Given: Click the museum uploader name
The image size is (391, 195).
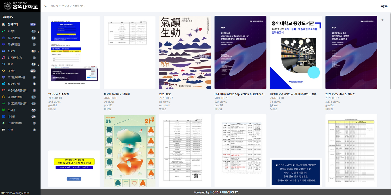Looking at the screenshot, I should (x=165, y=105).
